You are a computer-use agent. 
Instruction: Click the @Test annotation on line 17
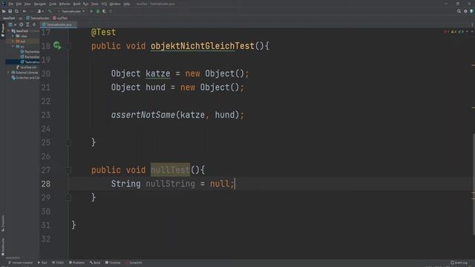click(x=103, y=32)
